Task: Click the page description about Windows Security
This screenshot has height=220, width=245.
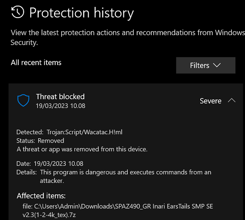Action: tap(128, 37)
